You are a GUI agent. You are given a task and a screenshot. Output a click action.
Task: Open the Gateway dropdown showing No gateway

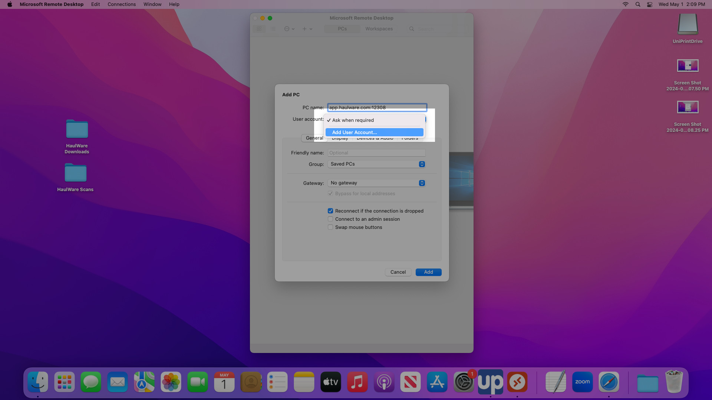point(376,183)
